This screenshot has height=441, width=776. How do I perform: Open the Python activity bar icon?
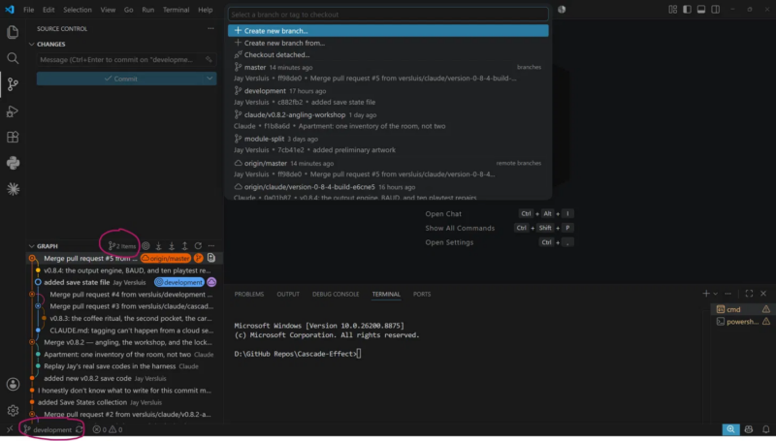pos(13,163)
